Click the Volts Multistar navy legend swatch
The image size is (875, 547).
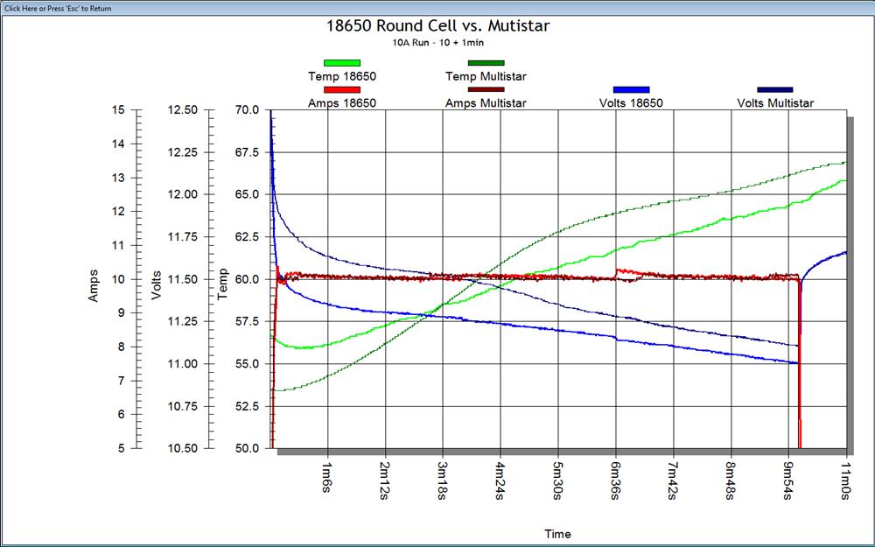775,89
